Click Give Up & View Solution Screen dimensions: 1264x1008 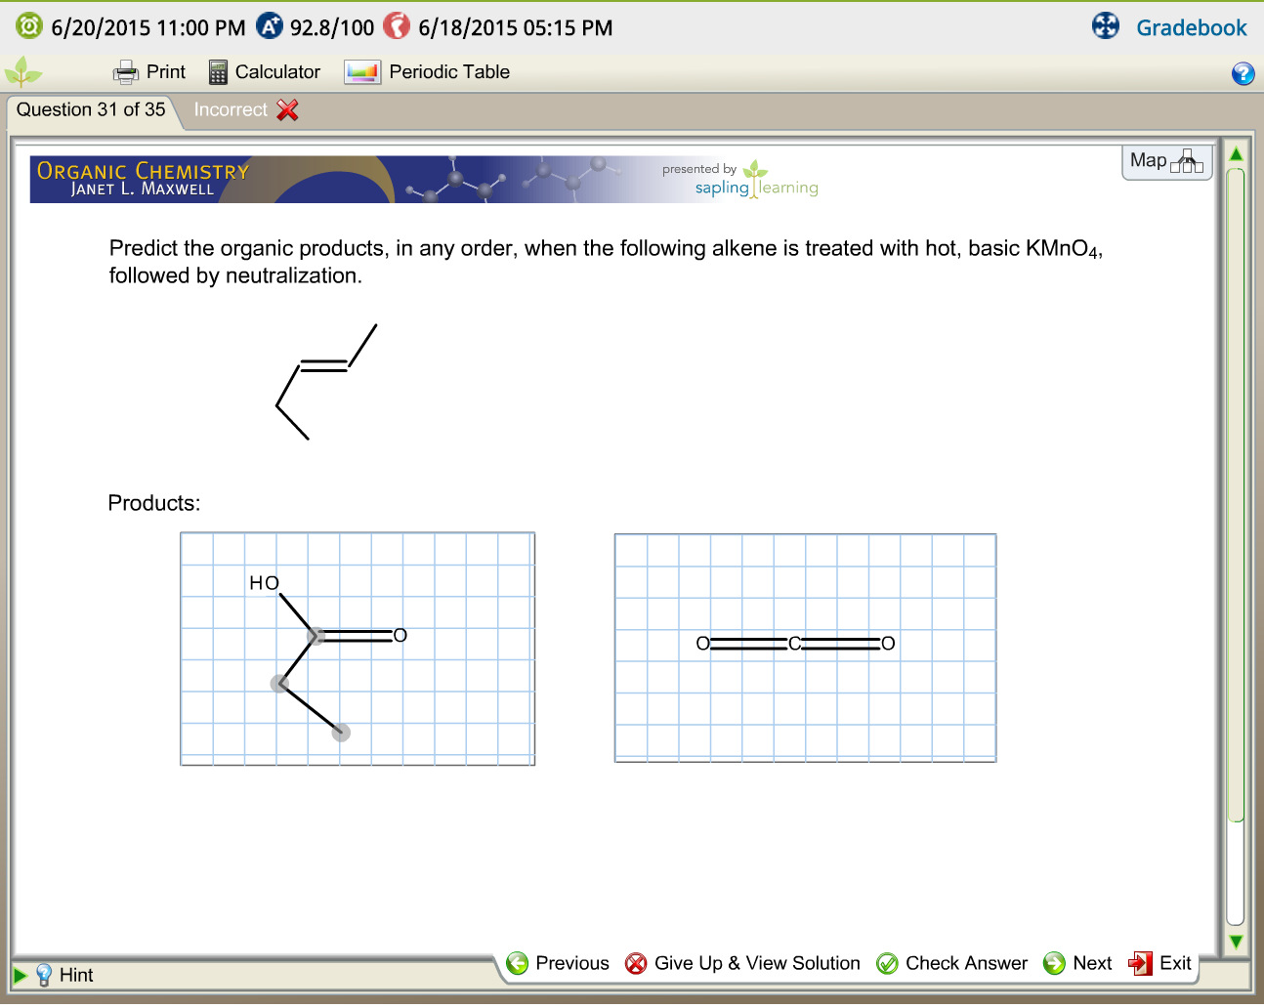point(742,963)
